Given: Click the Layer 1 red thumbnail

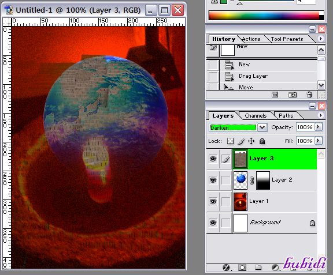Looking at the screenshot, I should point(240,202).
